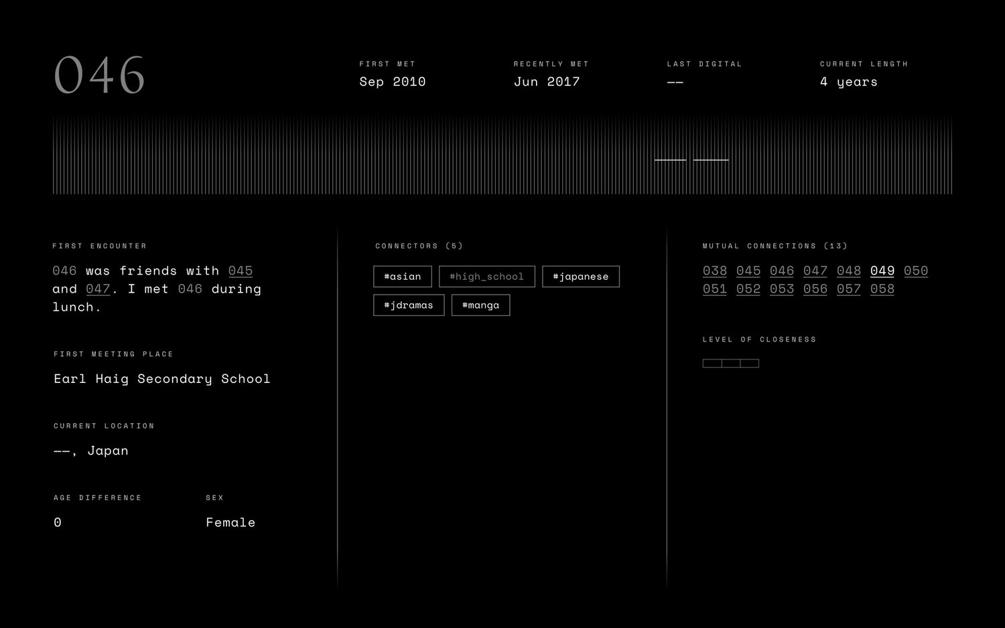Open mutual connection 038
Image resolution: width=1005 pixels, height=628 pixels.
point(715,271)
